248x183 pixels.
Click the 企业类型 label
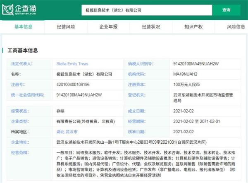20,122
